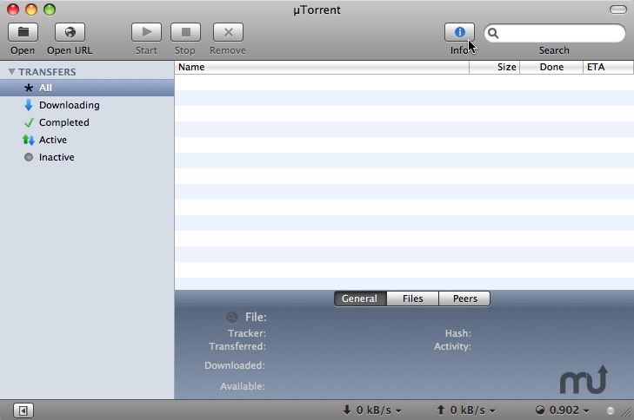Open a torrent file with Open button
The height and width of the screenshot is (420, 634).
coord(23,32)
